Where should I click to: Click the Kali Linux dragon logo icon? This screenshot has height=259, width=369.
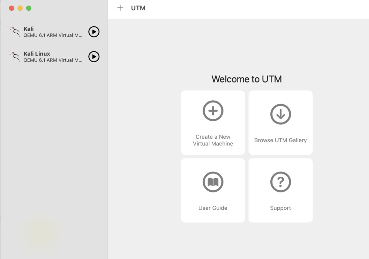(x=14, y=57)
